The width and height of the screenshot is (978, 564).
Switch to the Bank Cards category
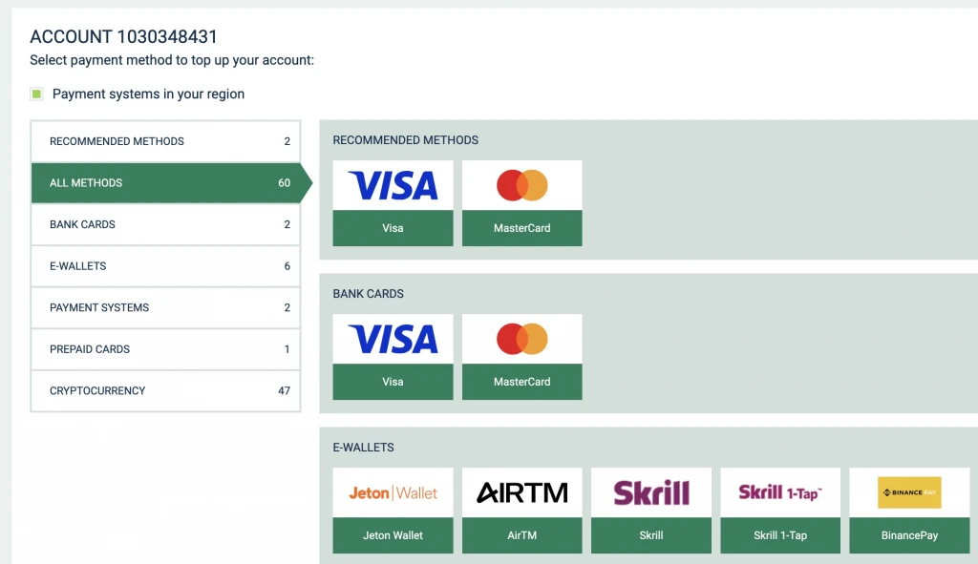click(x=165, y=224)
